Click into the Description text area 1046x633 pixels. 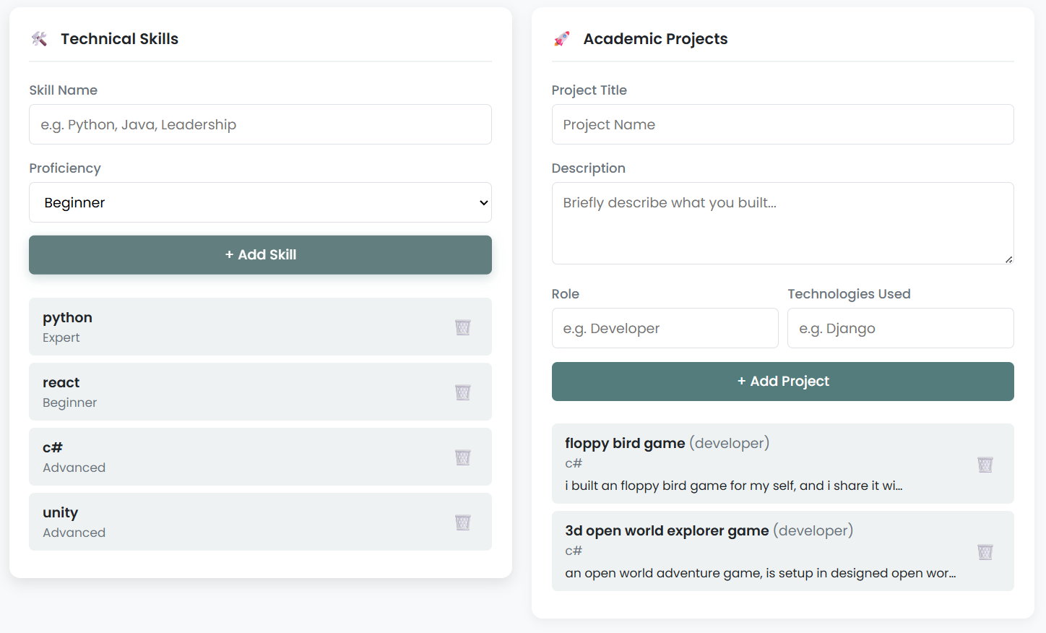(782, 223)
